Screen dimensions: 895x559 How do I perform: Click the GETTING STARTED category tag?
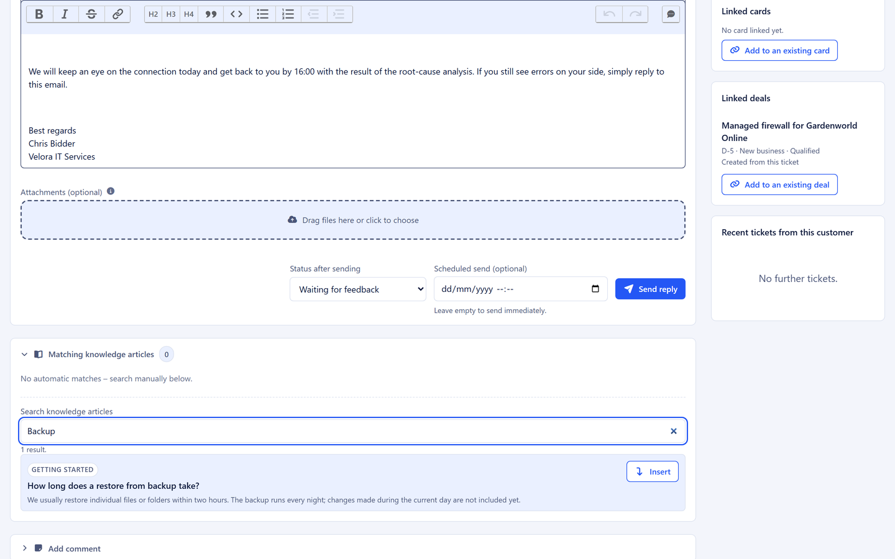click(x=63, y=470)
